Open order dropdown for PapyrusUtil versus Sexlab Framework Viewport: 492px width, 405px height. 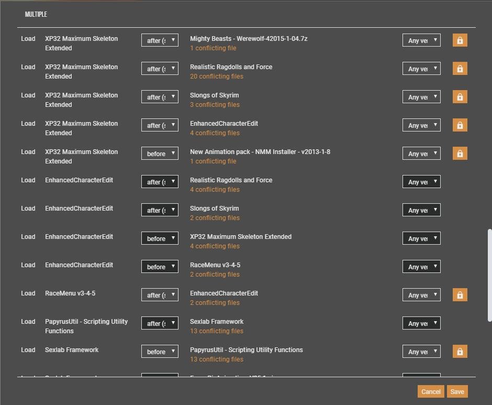[160, 323]
